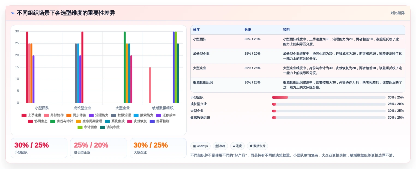Open the 成长型企业 25% / 20% card
The height and width of the screenshot is (169, 416).
[98, 148]
